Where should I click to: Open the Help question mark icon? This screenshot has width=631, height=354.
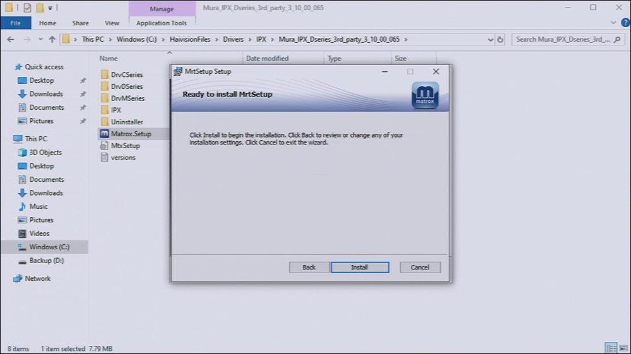point(625,23)
